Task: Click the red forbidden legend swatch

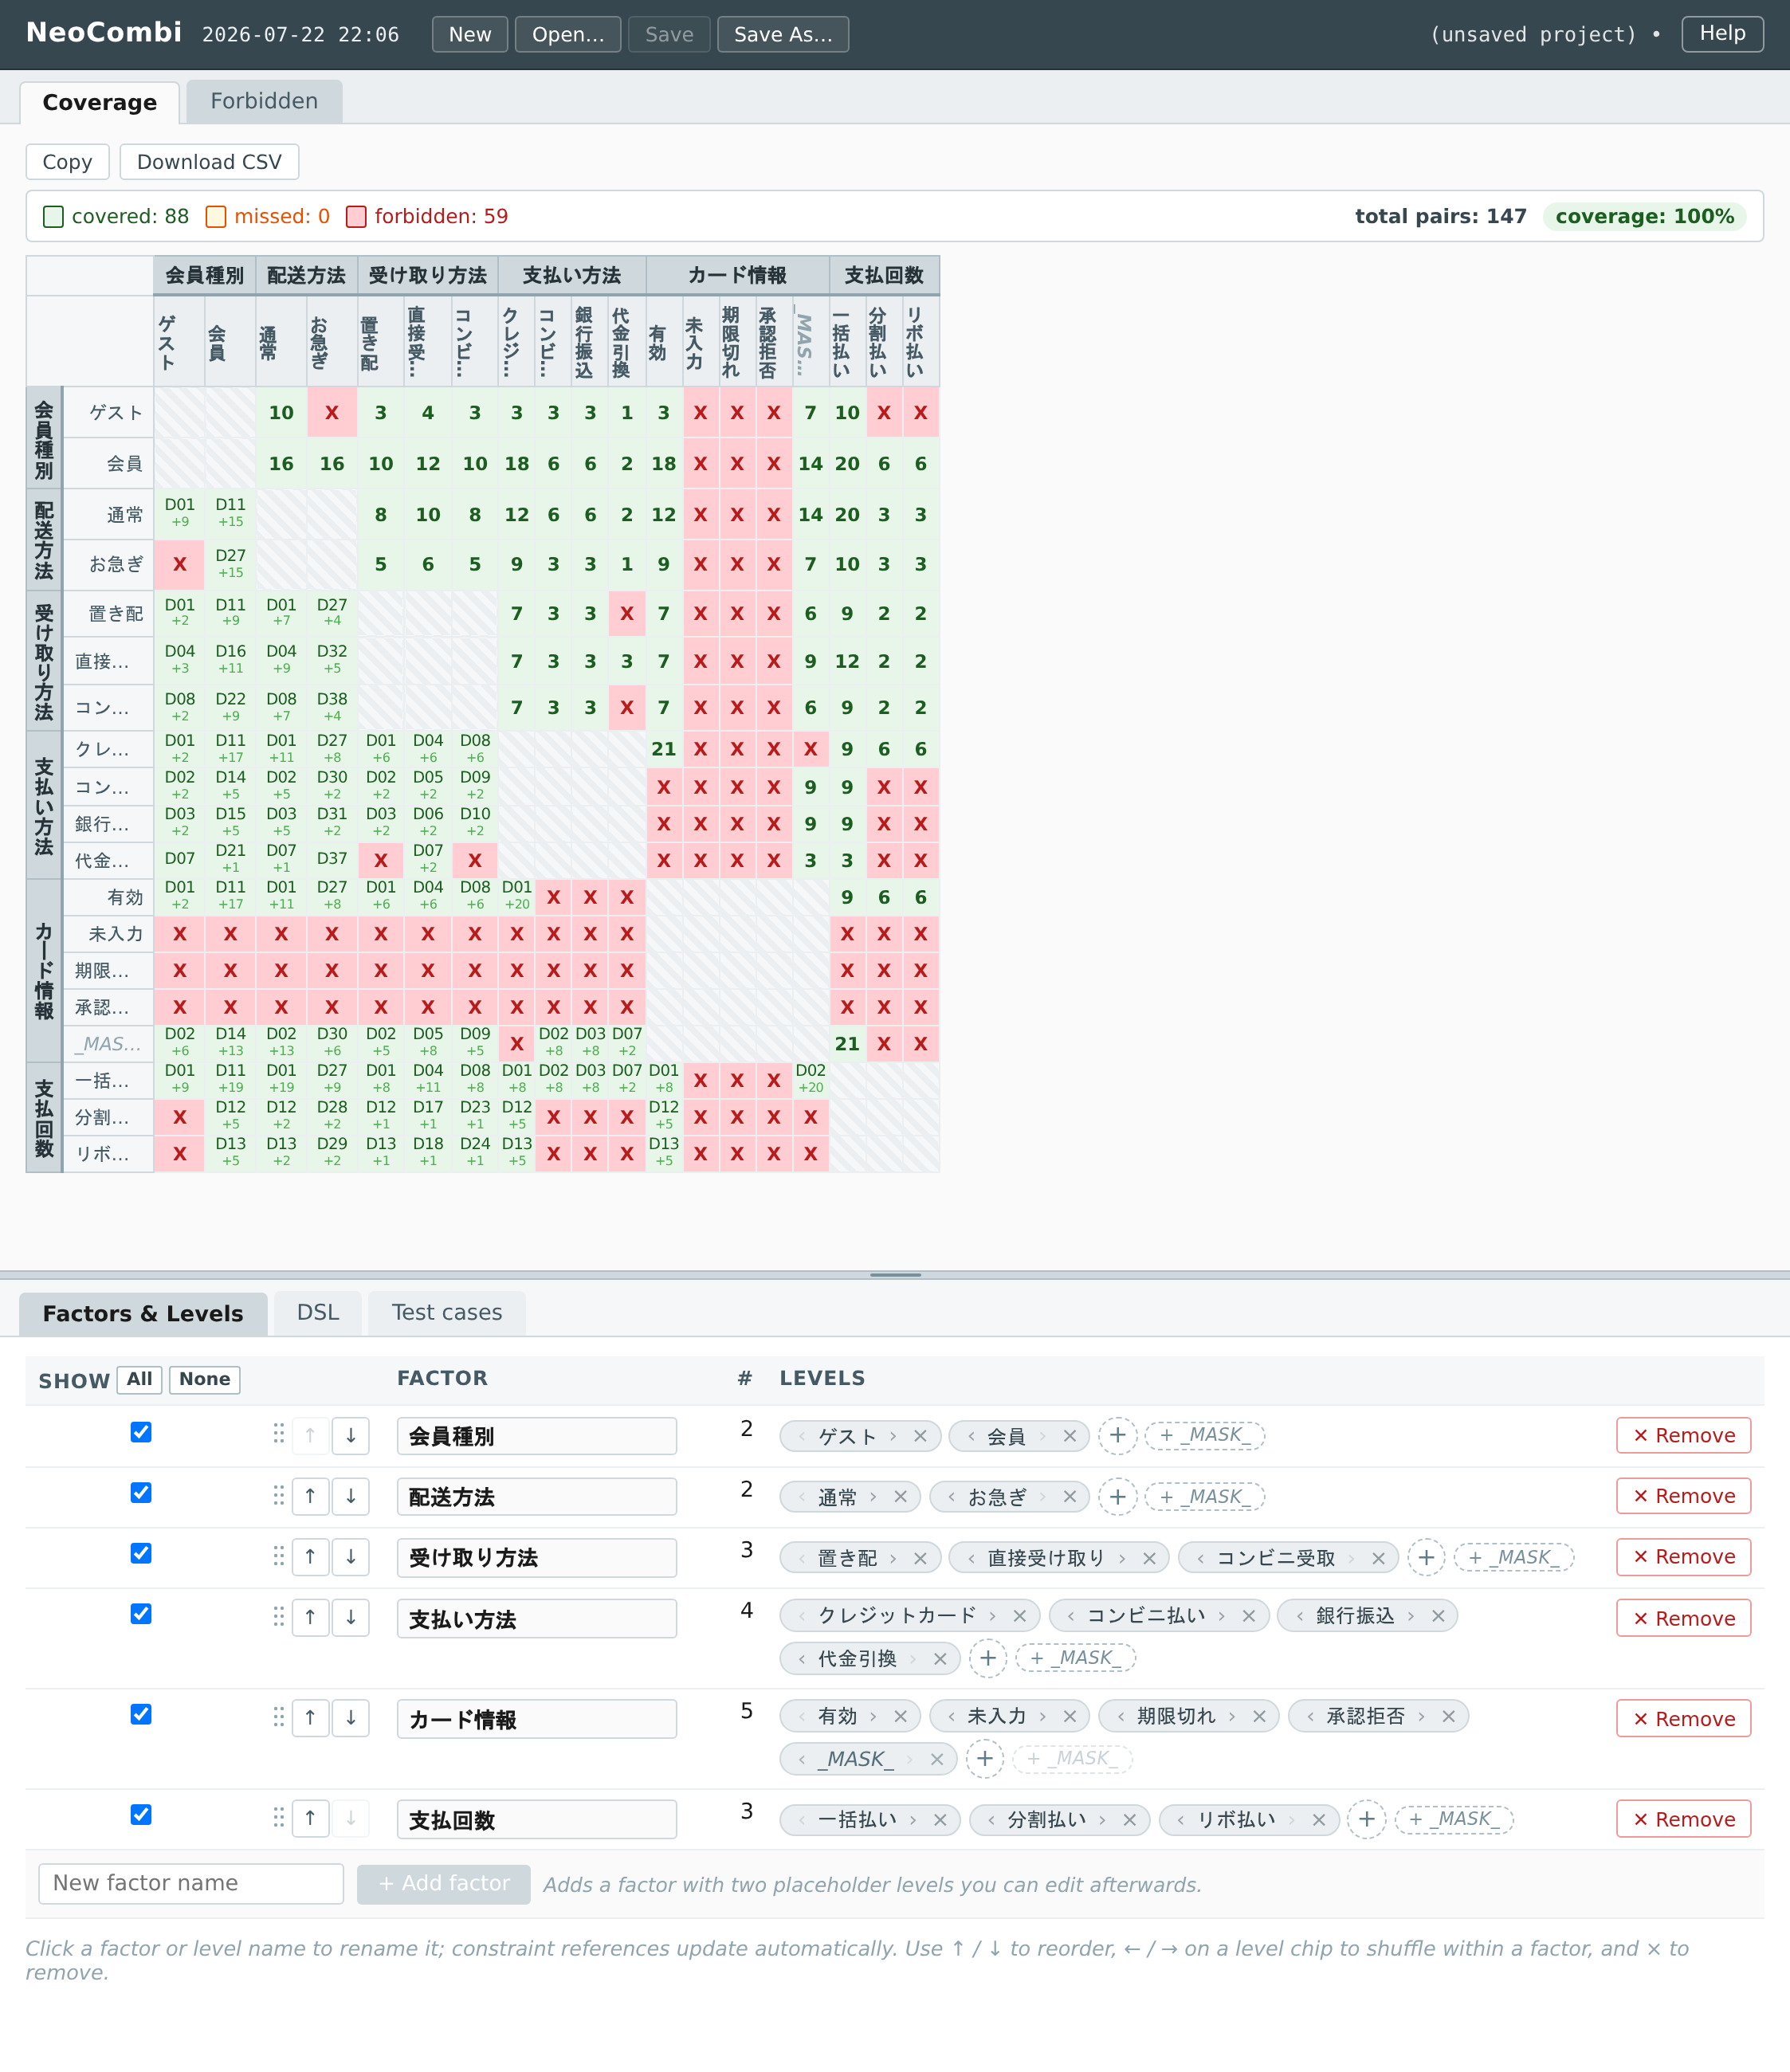Action: click(x=356, y=217)
